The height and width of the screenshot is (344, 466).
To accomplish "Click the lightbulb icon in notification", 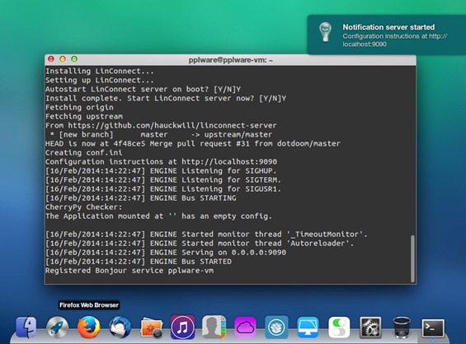I will (325, 32).
